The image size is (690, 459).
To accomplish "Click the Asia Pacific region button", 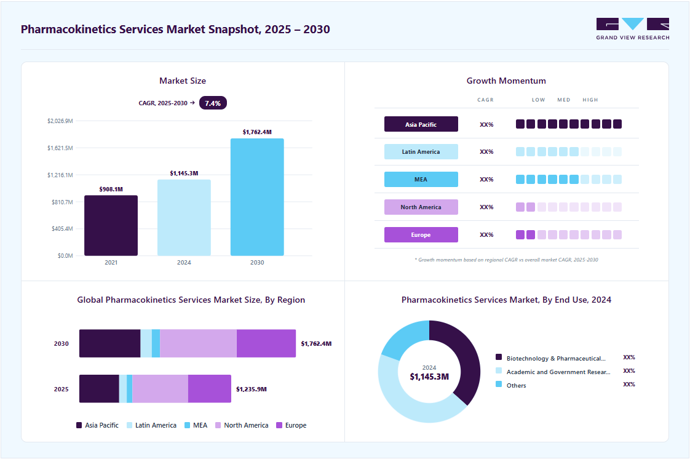I will (421, 124).
